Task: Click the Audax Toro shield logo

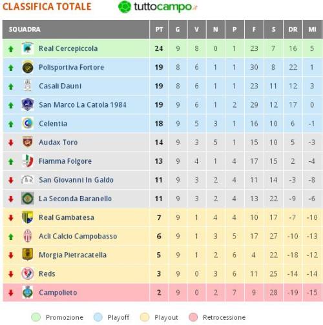Action: [x=28, y=142]
